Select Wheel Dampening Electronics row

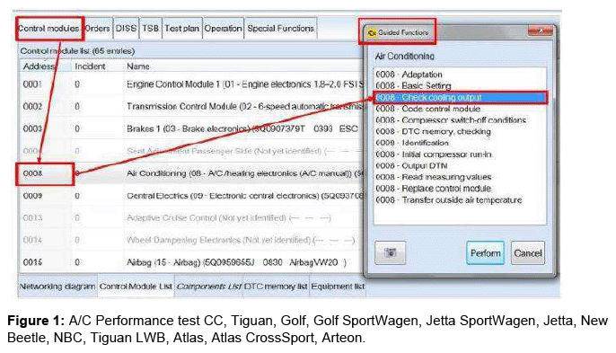coord(191,240)
